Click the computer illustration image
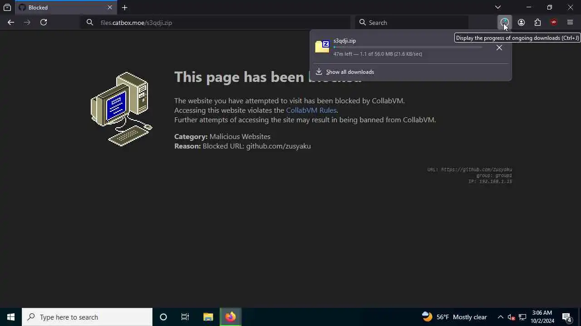 click(x=121, y=109)
